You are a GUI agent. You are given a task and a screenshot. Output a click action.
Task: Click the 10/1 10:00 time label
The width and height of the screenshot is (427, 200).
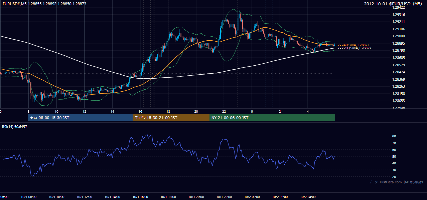click(56, 197)
